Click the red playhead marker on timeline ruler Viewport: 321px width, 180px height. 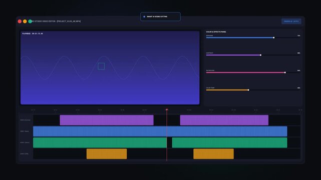click(x=167, y=110)
